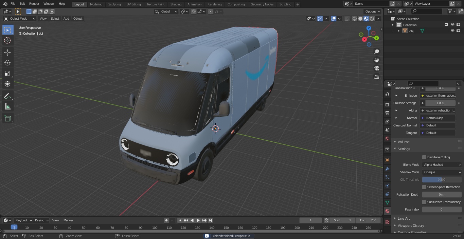Screen dimensions: 464x239
Task: Select the Measure tool
Action: (x=7, y=106)
